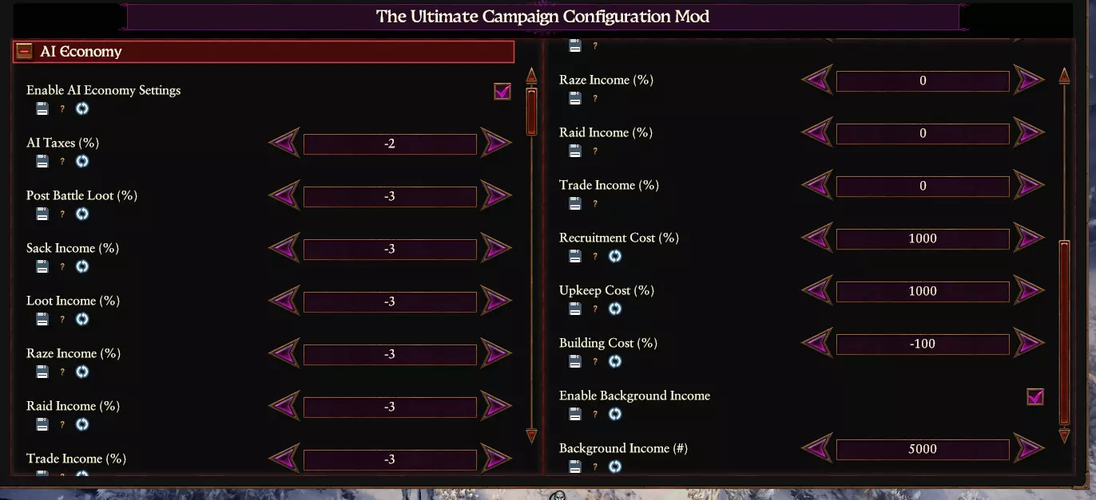Increase Building Cost using its right arrow
The width and height of the screenshot is (1096, 500).
[1028, 344]
